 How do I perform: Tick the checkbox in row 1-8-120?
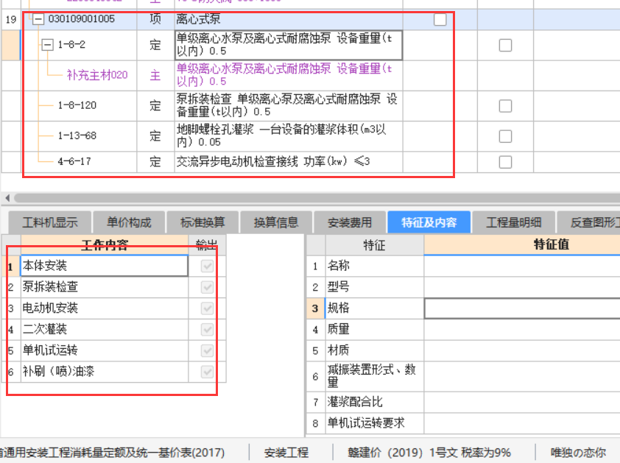505,106
